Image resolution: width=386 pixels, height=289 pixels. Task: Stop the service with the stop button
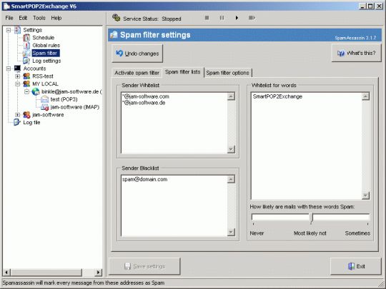tap(207, 18)
